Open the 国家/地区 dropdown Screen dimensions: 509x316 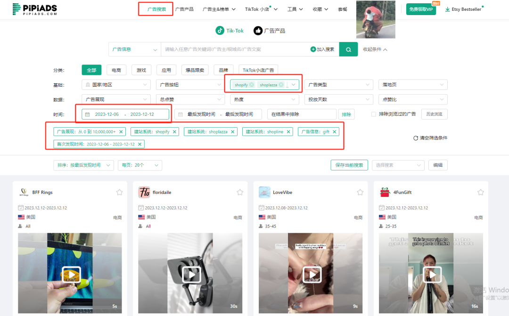pyautogui.click(x=116, y=85)
